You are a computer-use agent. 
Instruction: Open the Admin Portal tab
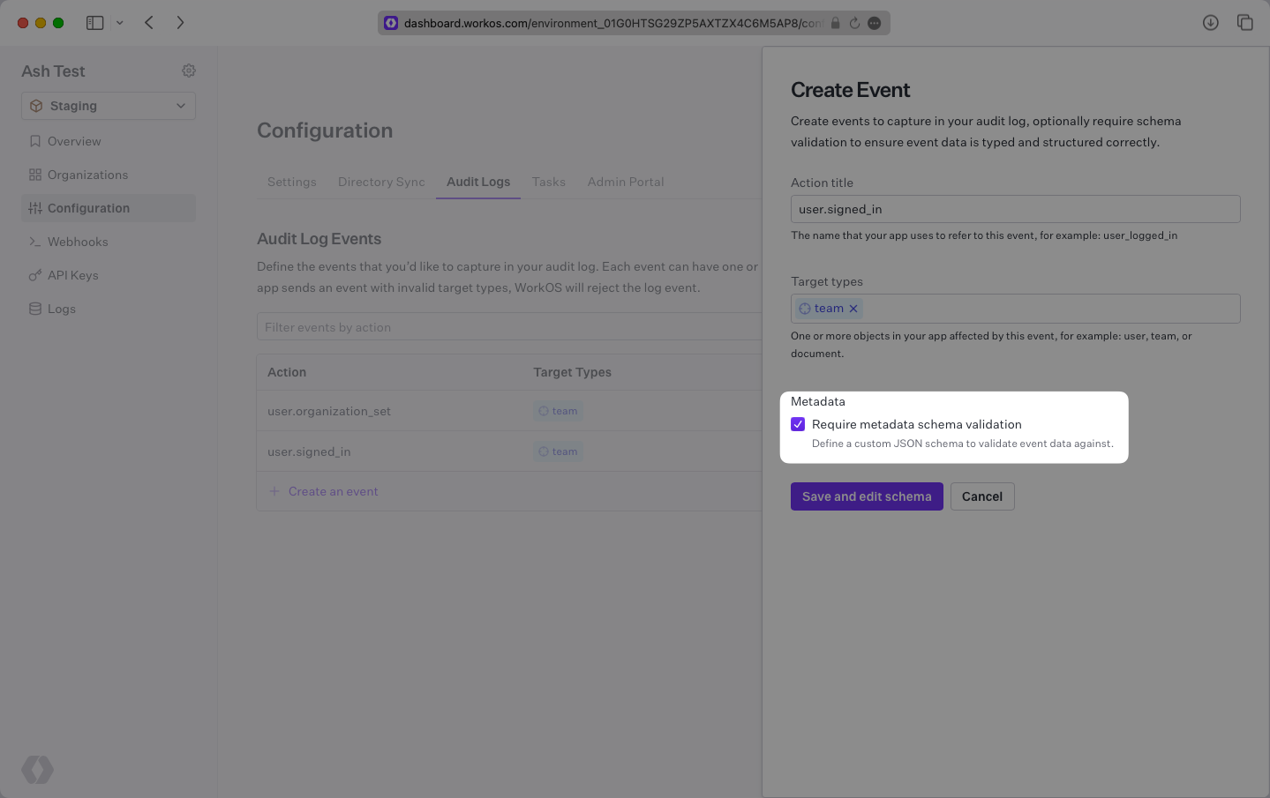[625, 182]
